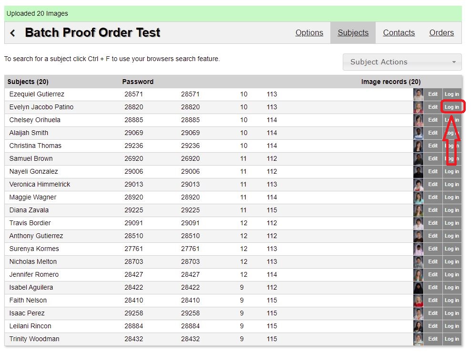This screenshot has width=471, height=355.
Task: Log in as Nayeli Gonzalez
Action: (452, 172)
